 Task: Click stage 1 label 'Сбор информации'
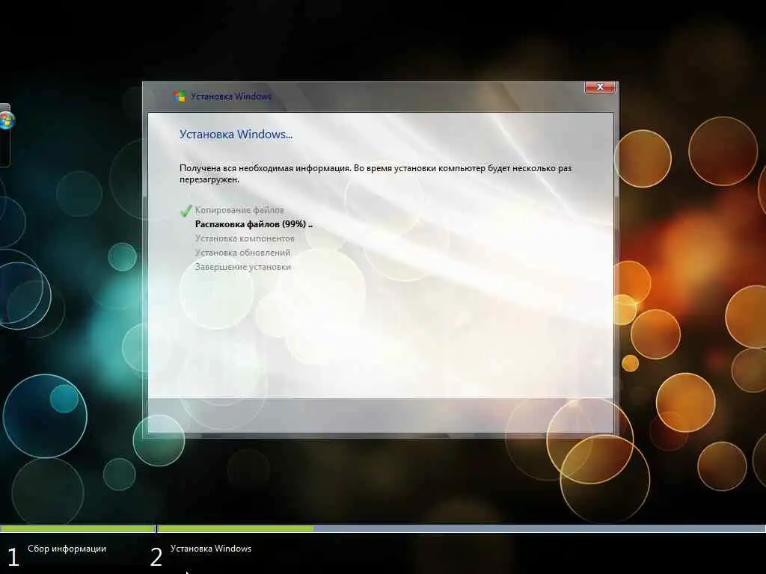[67, 549]
